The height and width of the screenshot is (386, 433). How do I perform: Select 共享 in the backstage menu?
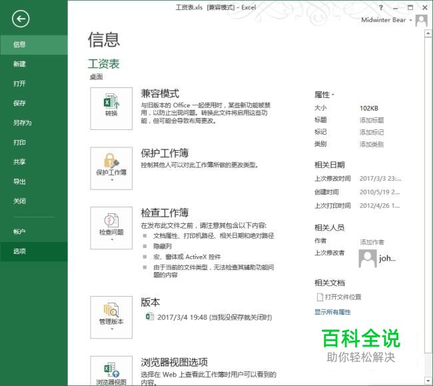pyautogui.click(x=34, y=162)
